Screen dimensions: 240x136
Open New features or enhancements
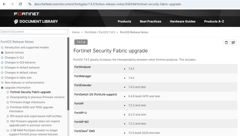24,83
